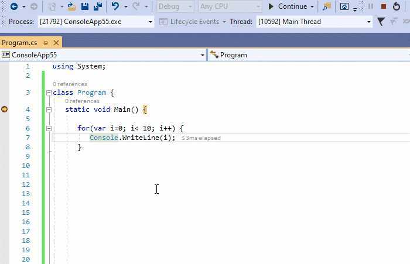Open the Navigate Backward history dropdown
Viewport: 410px width, 264px height.
tap(24, 6)
